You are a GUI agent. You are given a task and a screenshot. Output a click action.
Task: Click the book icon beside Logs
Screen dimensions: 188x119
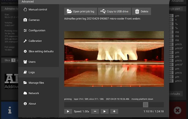pyautogui.click(x=25, y=72)
